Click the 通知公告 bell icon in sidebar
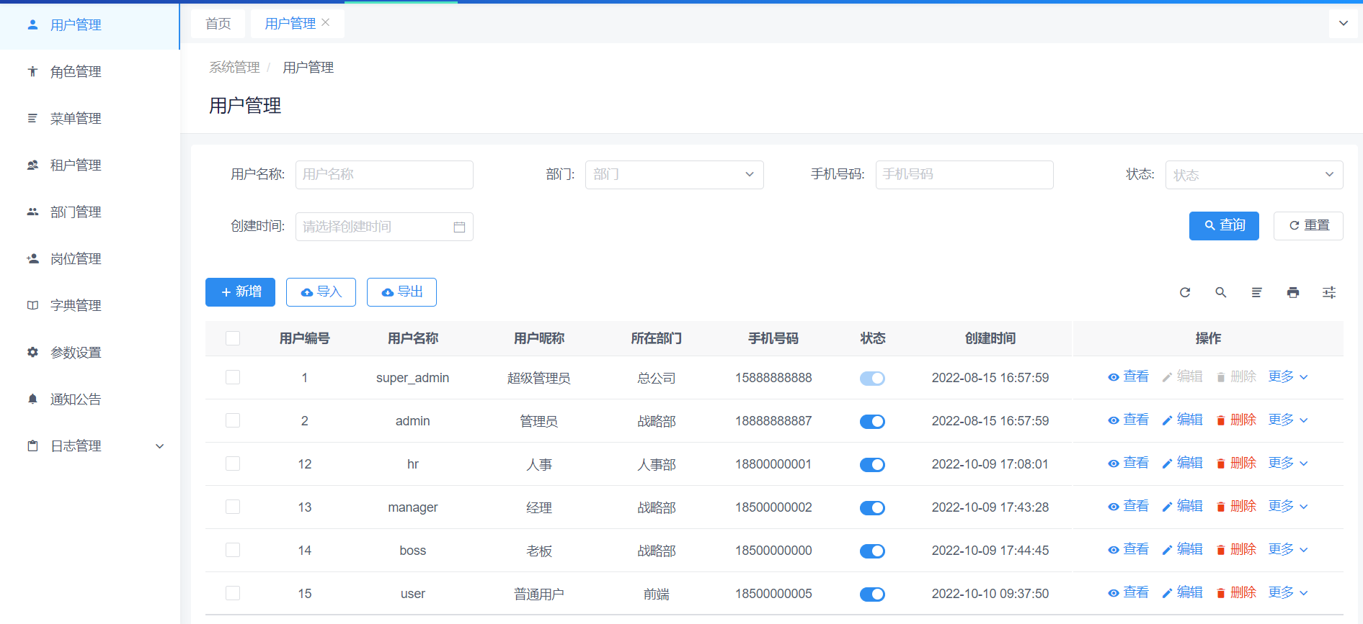The width and height of the screenshot is (1363, 624). [x=32, y=399]
